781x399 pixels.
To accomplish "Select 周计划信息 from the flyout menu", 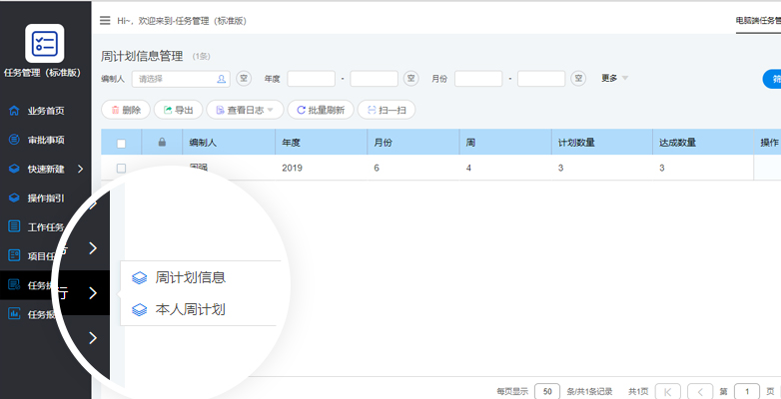I will [190, 277].
